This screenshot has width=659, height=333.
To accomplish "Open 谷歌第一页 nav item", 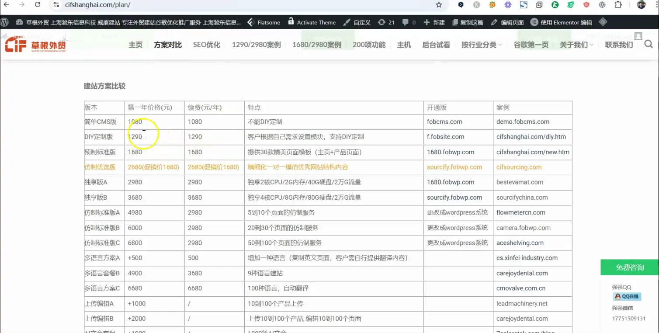I will (531, 45).
